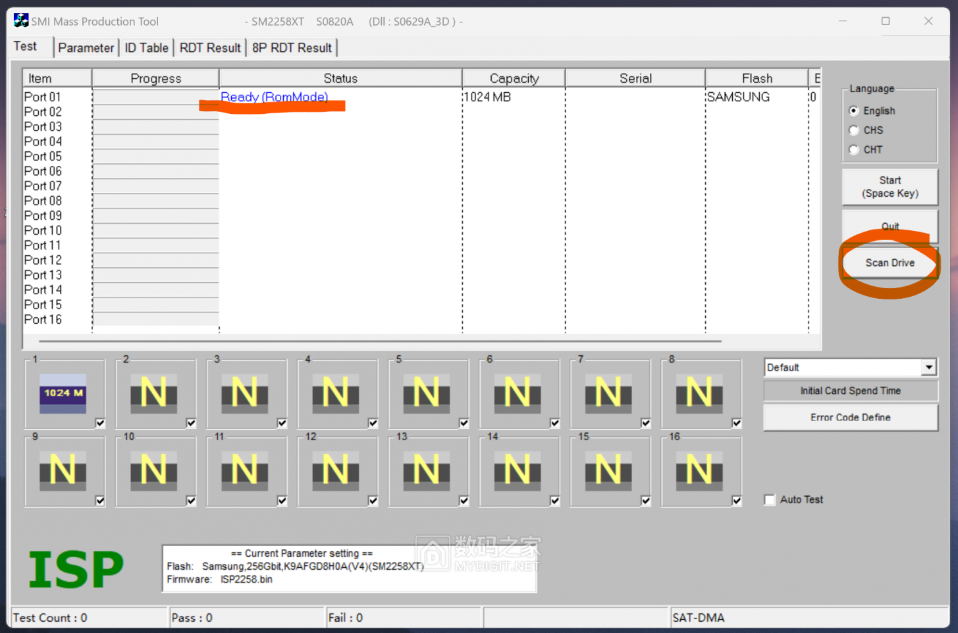958x633 pixels.
Task: Select the CHT language option
Action: pos(854,149)
